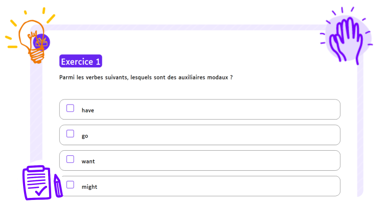Click the pencil icon beside the clipboard
The width and height of the screenshot is (385, 217).
(58, 186)
